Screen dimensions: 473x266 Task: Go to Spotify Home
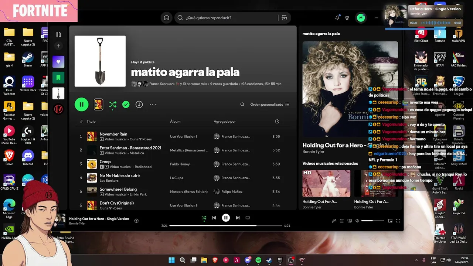click(167, 18)
